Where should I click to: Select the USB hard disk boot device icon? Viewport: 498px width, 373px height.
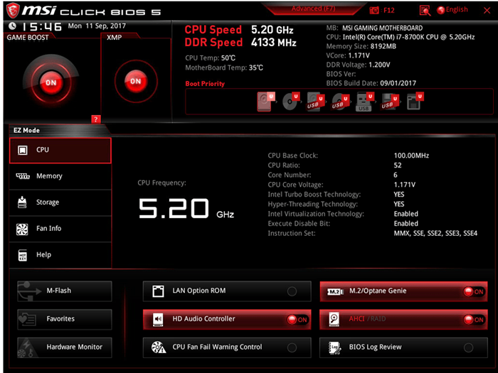click(x=315, y=102)
